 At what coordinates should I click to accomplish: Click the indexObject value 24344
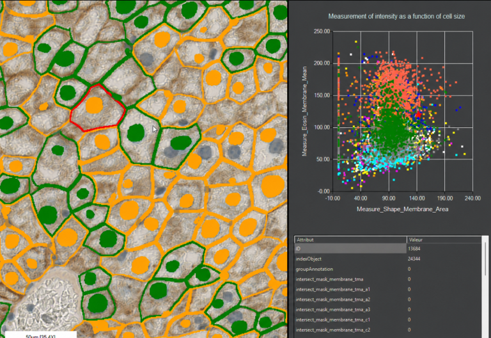point(414,259)
